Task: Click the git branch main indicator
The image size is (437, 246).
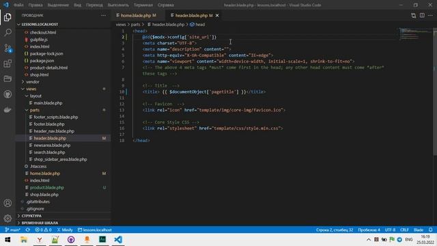Action: (x=12, y=230)
